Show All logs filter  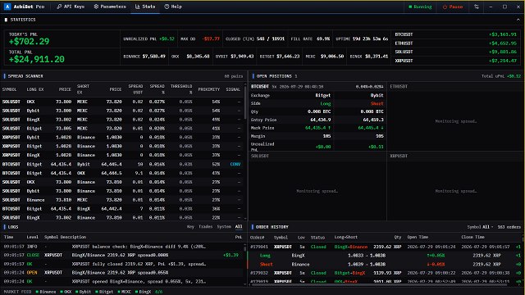tap(239, 227)
